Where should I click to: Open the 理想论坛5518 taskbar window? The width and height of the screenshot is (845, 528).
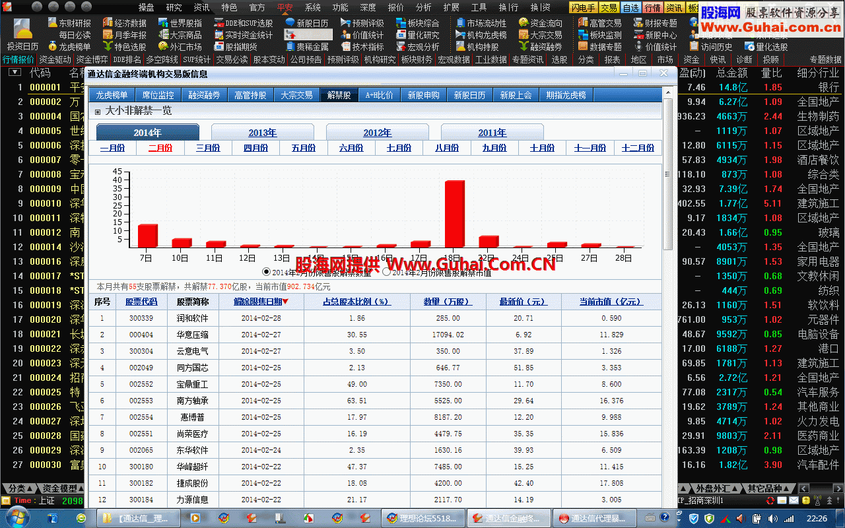424,518
